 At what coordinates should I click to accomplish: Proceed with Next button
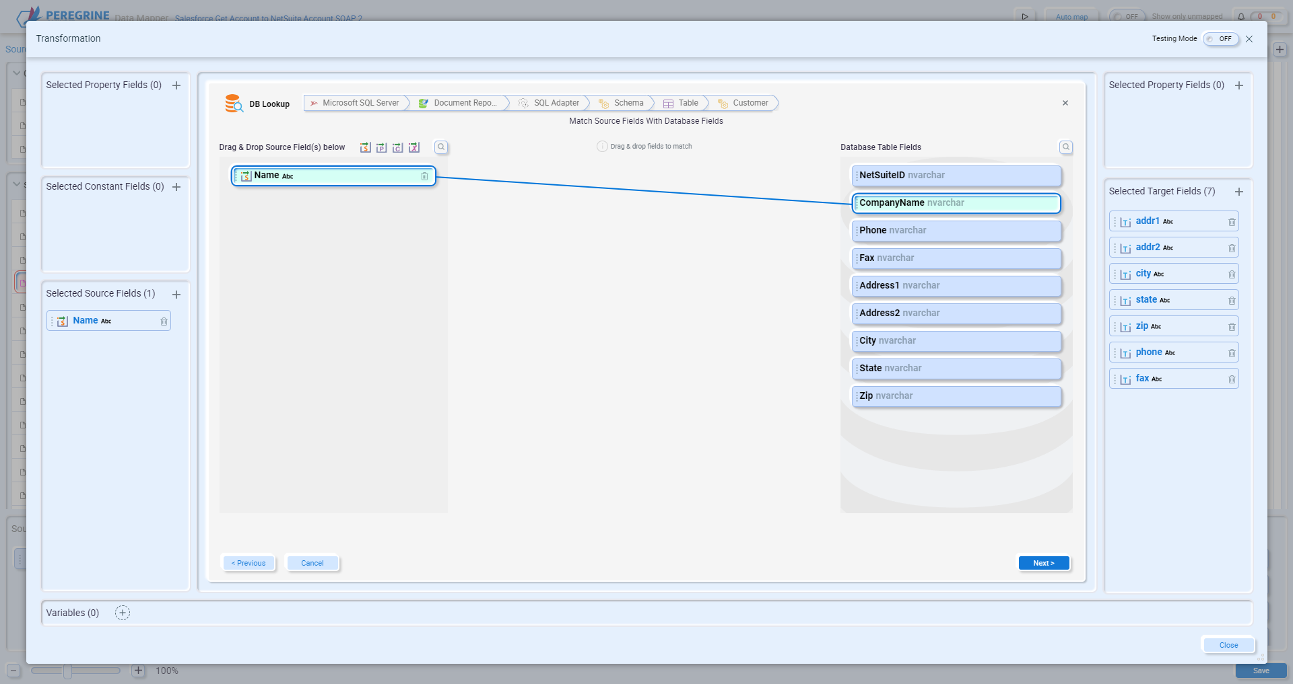click(1044, 563)
